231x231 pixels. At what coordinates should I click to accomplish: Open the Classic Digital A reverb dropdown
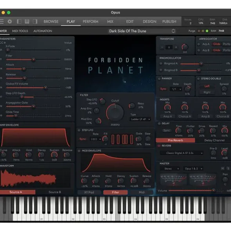click(182, 153)
